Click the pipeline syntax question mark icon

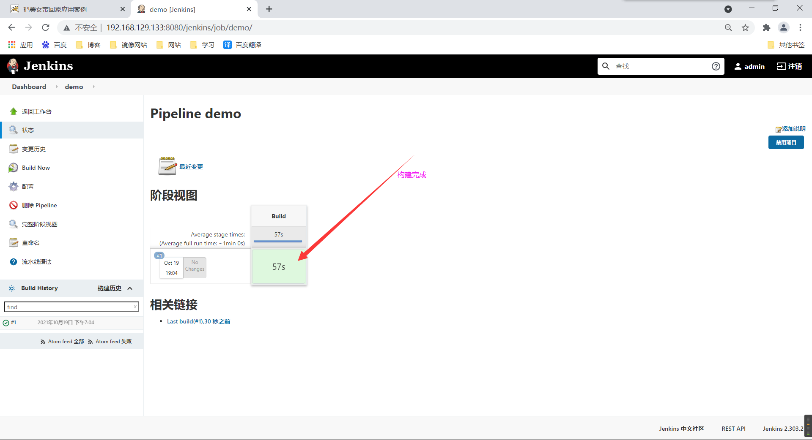pos(14,262)
